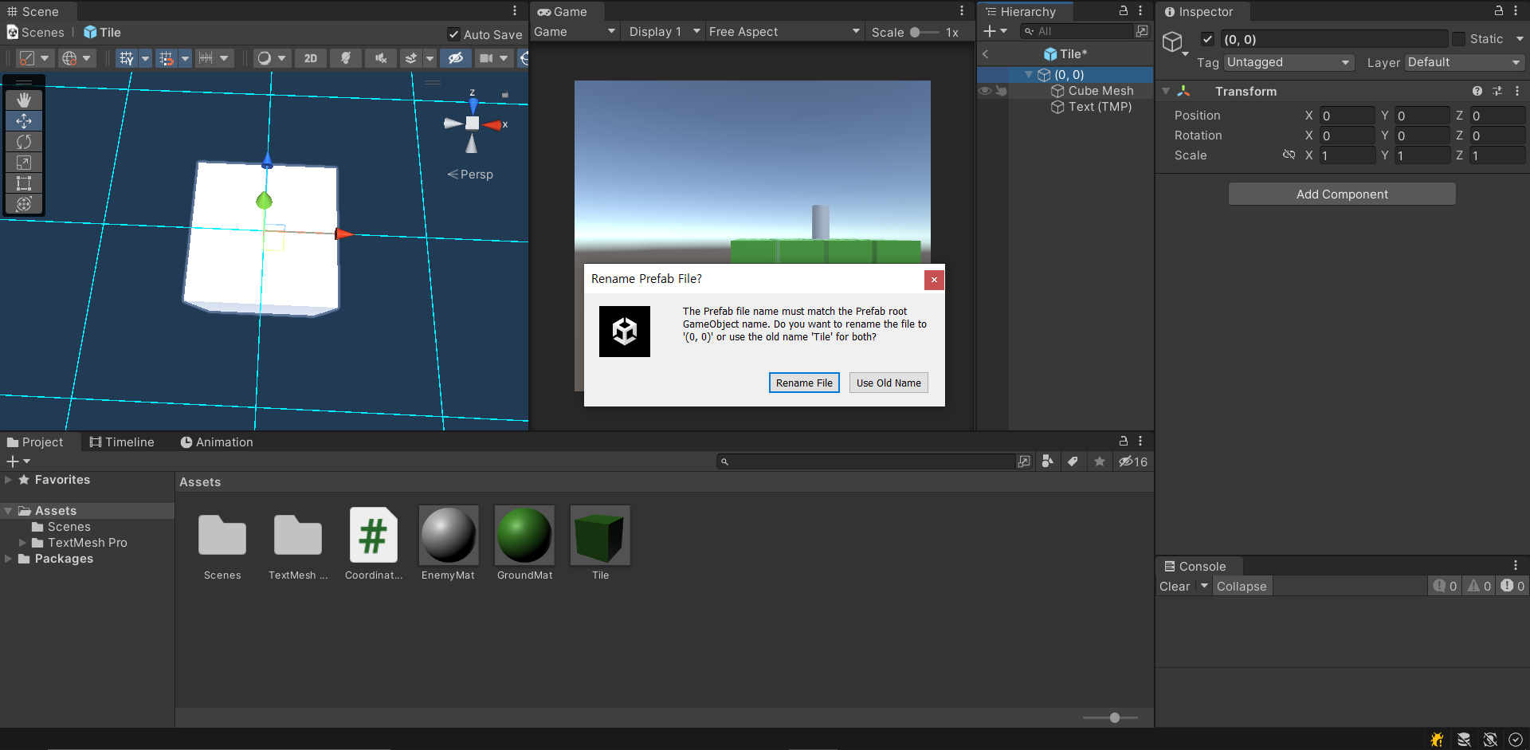
Task: Click the scene camera settings icon
Action: click(485, 58)
